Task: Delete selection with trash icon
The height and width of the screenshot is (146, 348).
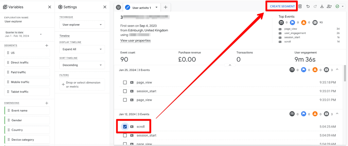Action: click(300, 6)
